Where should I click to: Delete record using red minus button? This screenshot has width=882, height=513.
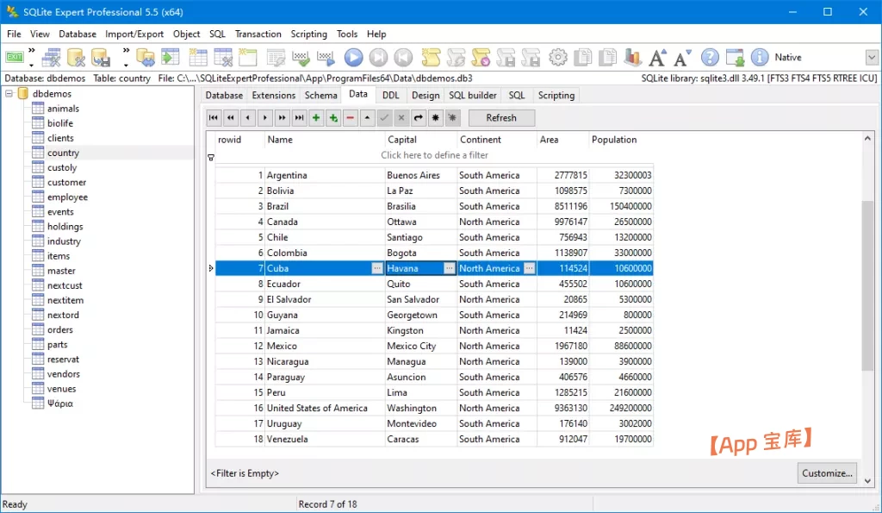[x=351, y=118]
